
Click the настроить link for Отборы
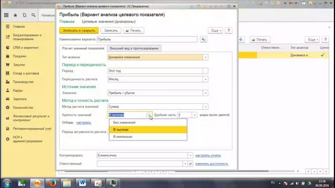coord(84,123)
